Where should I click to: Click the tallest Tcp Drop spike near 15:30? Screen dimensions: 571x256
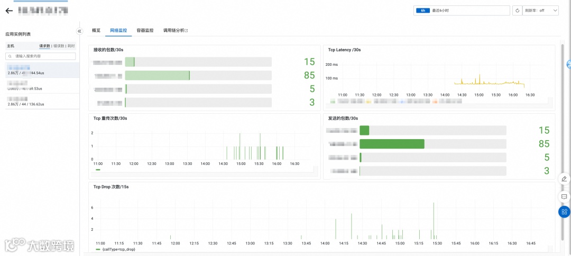tap(434, 220)
